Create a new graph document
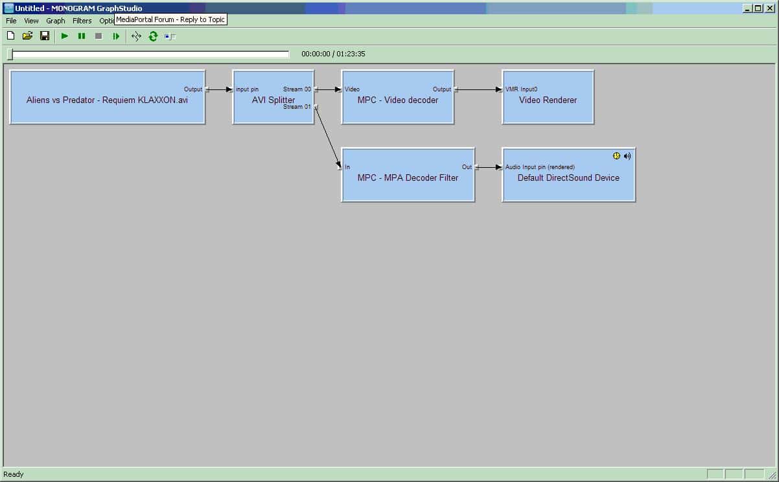 (x=10, y=36)
